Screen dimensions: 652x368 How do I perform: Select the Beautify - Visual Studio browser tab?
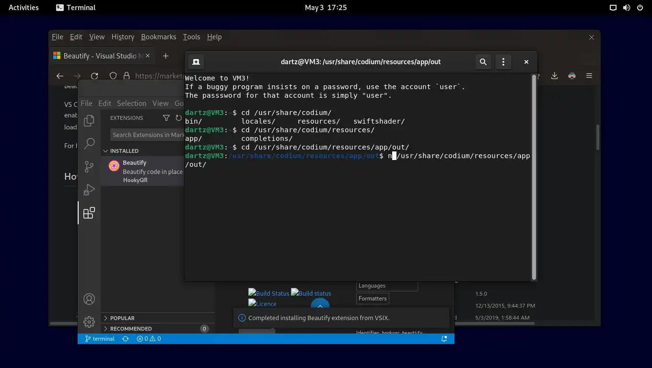tap(102, 56)
